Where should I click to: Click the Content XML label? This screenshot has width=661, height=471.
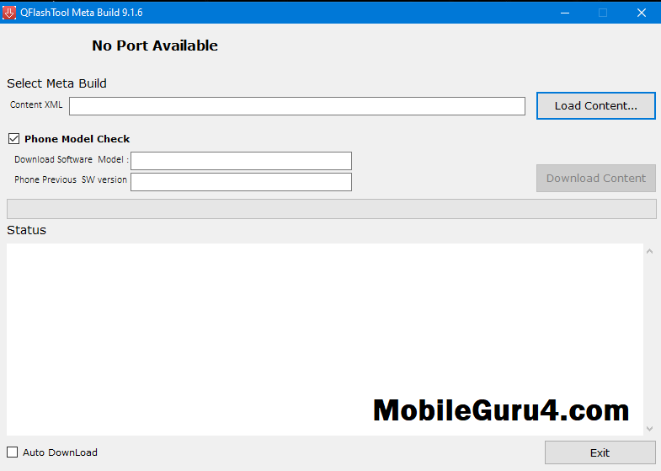click(36, 105)
